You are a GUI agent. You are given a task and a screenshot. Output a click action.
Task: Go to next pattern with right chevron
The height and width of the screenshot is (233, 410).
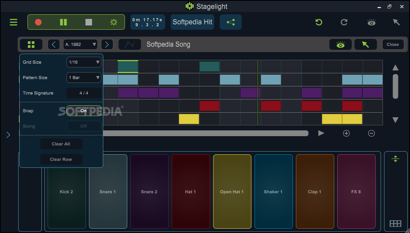pyautogui.click(x=107, y=44)
